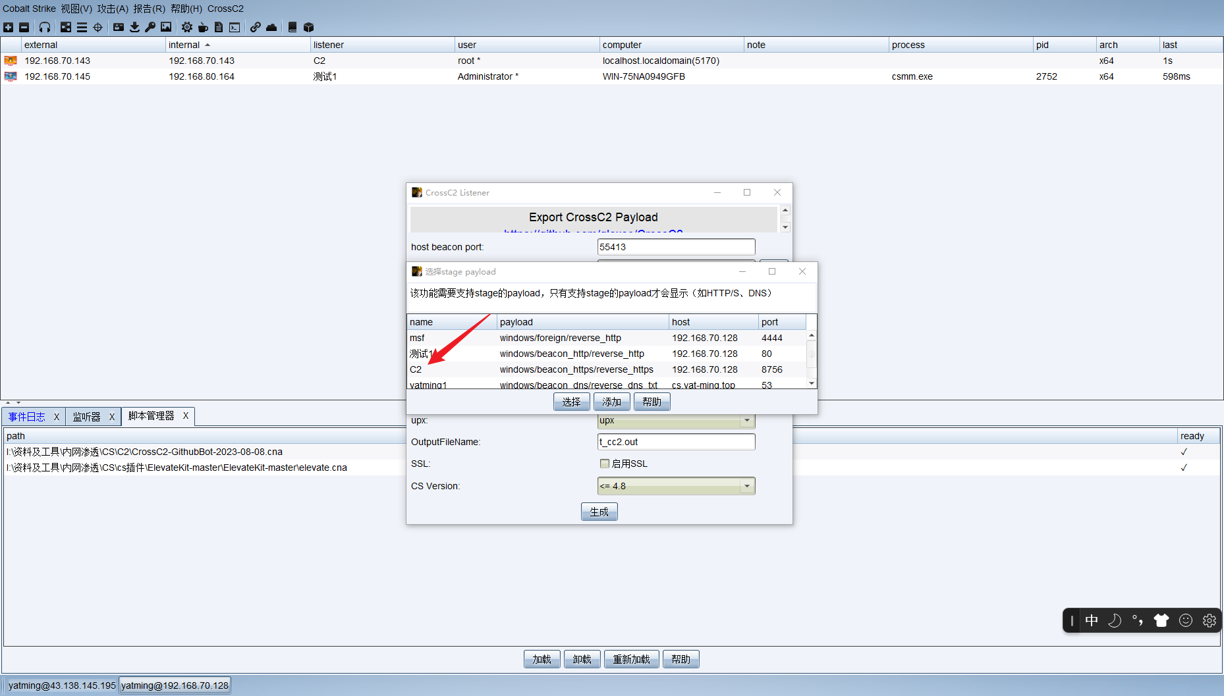Toggle IME Chinese/English mode button
This screenshot has height=696, width=1224.
(1092, 620)
